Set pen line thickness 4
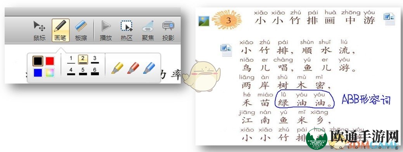The height and width of the screenshot is (152, 403). coord(71,72)
